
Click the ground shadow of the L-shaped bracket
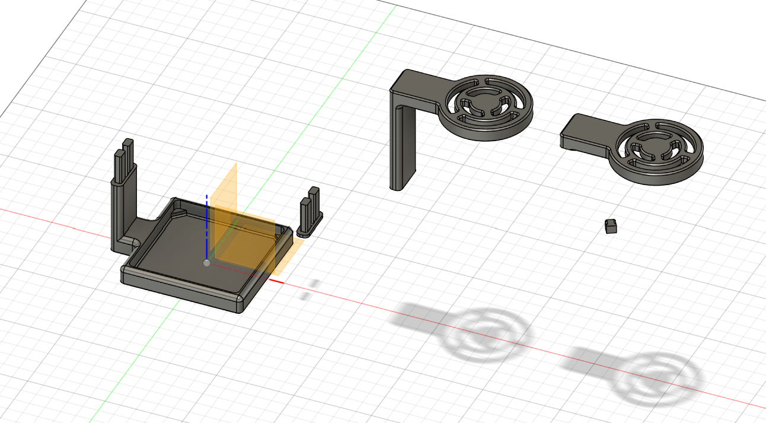click(x=462, y=329)
